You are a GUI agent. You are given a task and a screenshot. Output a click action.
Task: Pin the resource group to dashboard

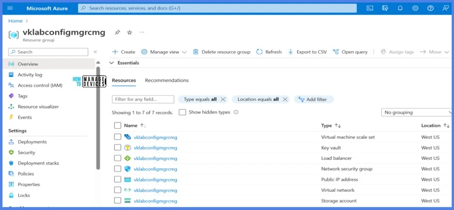pyautogui.click(x=117, y=32)
